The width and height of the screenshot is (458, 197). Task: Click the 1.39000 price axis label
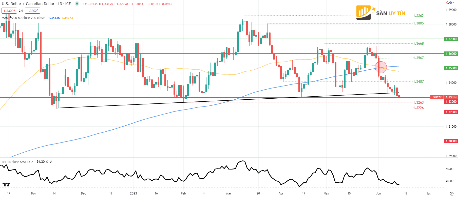(451, 10)
